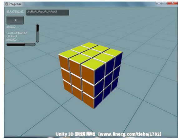178x140 pixels.
Task: Close the imagebox window
Action: click(172, 3)
